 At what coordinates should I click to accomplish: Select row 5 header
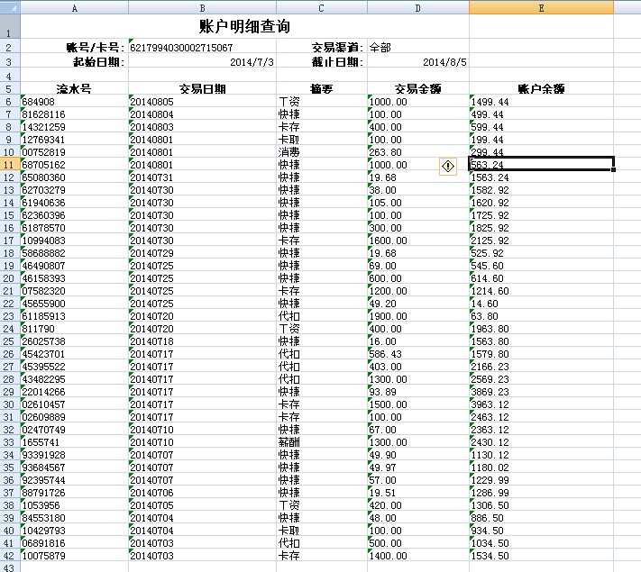coord(10,88)
